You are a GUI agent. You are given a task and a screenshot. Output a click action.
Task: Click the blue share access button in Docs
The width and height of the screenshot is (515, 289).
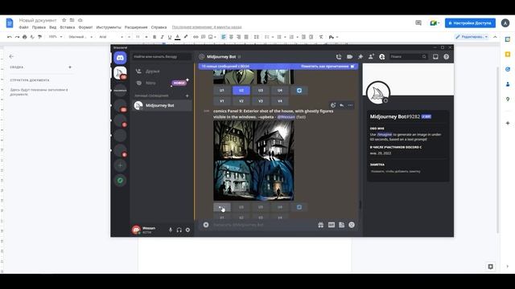tap(470, 23)
